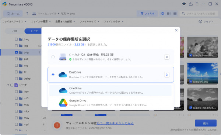
Task: Click the insv folder icon
Action: click(x=21, y=91)
